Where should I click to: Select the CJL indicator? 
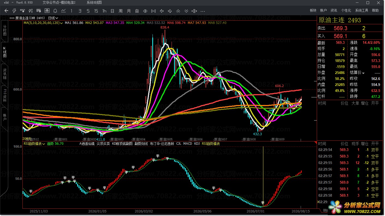(179, 144)
